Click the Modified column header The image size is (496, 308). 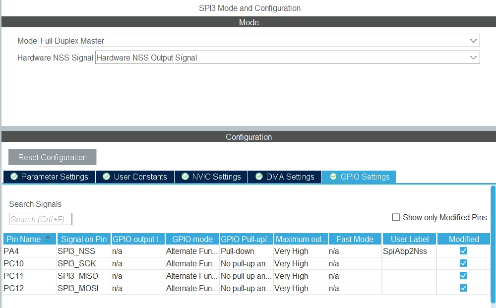tap(464, 239)
